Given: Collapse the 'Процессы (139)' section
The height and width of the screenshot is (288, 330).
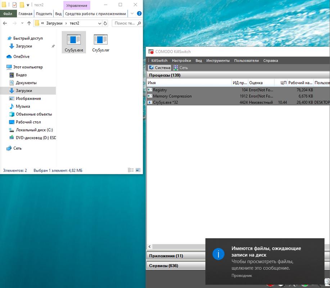Looking at the screenshot, I should coord(238,75).
